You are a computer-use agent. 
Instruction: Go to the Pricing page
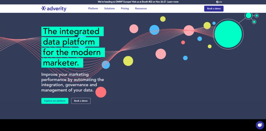[125, 8]
